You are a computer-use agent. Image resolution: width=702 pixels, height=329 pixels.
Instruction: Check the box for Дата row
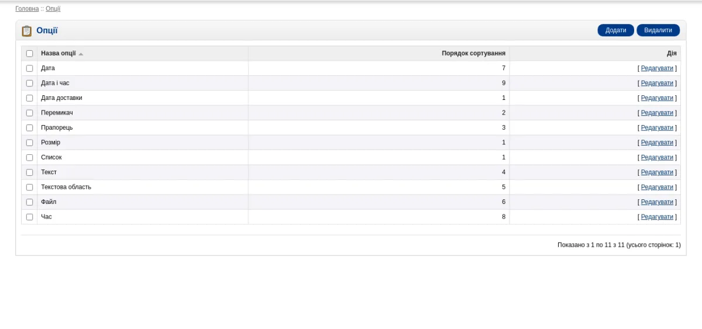(x=30, y=68)
